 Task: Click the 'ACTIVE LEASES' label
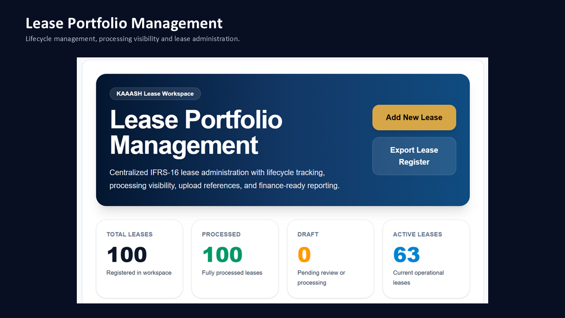click(x=418, y=235)
